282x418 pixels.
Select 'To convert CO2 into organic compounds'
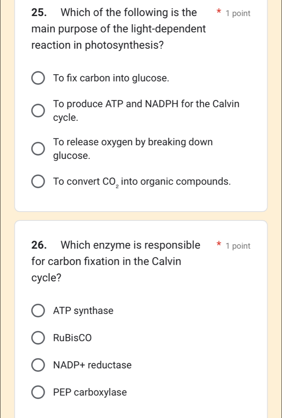pyautogui.click(x=38, y=181)
